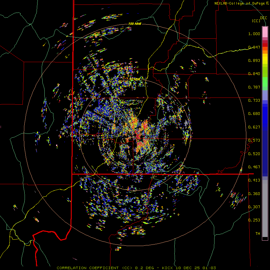
Task: Select the 0.627 scale value
Action: [254, 127]
